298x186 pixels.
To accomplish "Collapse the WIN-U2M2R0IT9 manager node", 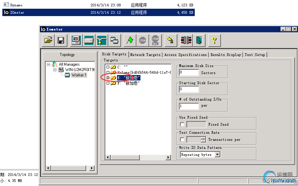I will pyautogui.click(x=55, y=70).
